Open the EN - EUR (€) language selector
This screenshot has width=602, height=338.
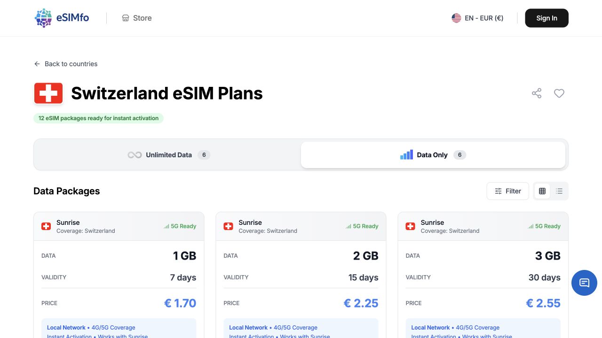pos(477,18)
